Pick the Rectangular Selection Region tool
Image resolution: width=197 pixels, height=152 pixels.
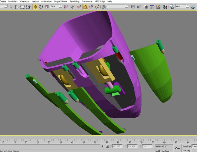[x=22, y=7]
